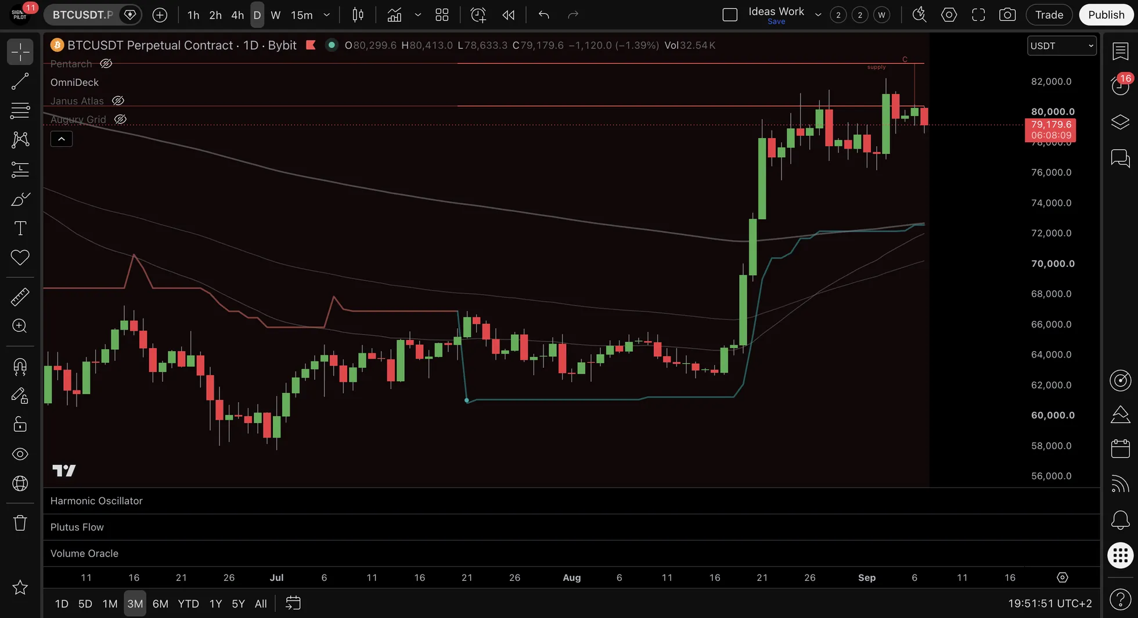This screenshot has height=618, width=1138.
Task: Open the USDT currency dropdown
Action: 1061,46
